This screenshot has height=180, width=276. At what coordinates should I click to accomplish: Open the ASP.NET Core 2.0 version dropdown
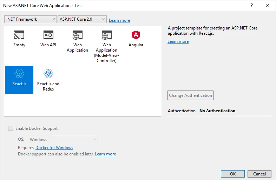[82, 19]
